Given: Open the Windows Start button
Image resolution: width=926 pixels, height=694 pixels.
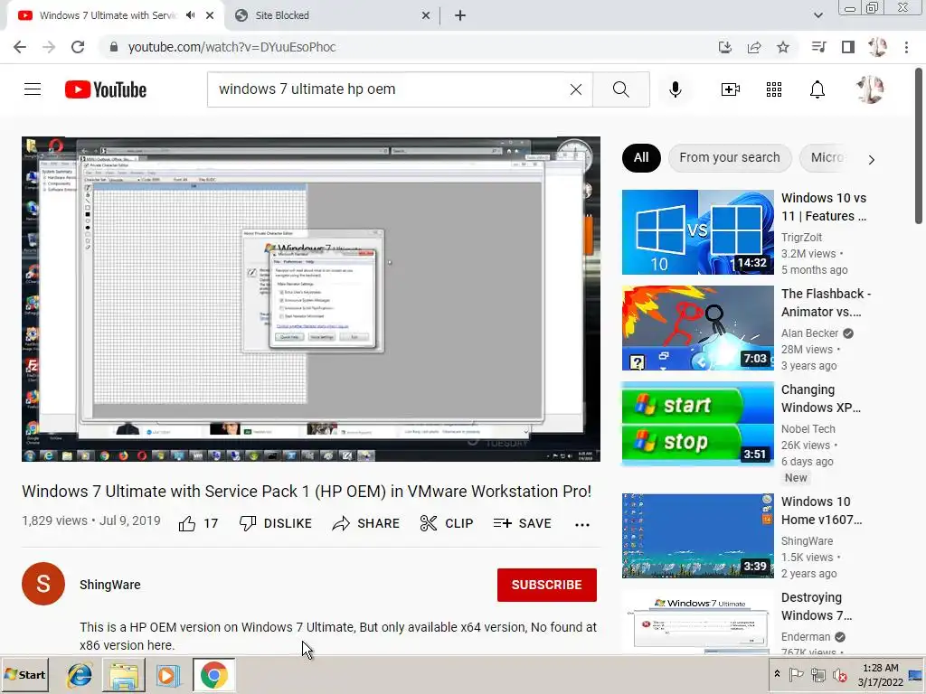Looking at the screenshot, I should pos(24,674).
